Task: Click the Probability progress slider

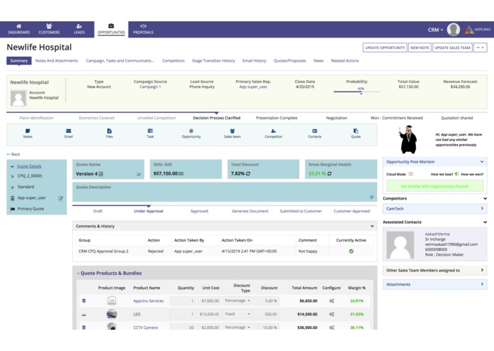Action: click(x=357, y=92)
